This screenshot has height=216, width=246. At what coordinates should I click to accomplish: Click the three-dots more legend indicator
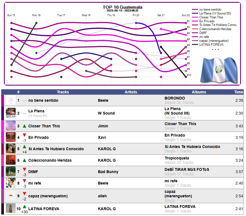point(215,50)
